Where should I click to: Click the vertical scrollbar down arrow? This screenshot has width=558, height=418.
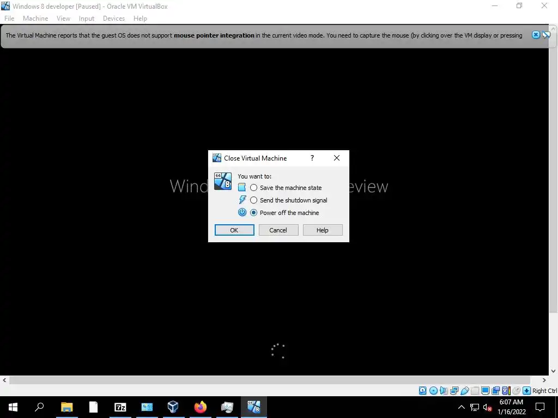click(554, 371)
